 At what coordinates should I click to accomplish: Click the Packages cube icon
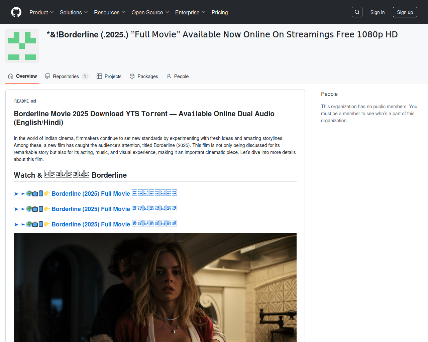pos(132,76)
